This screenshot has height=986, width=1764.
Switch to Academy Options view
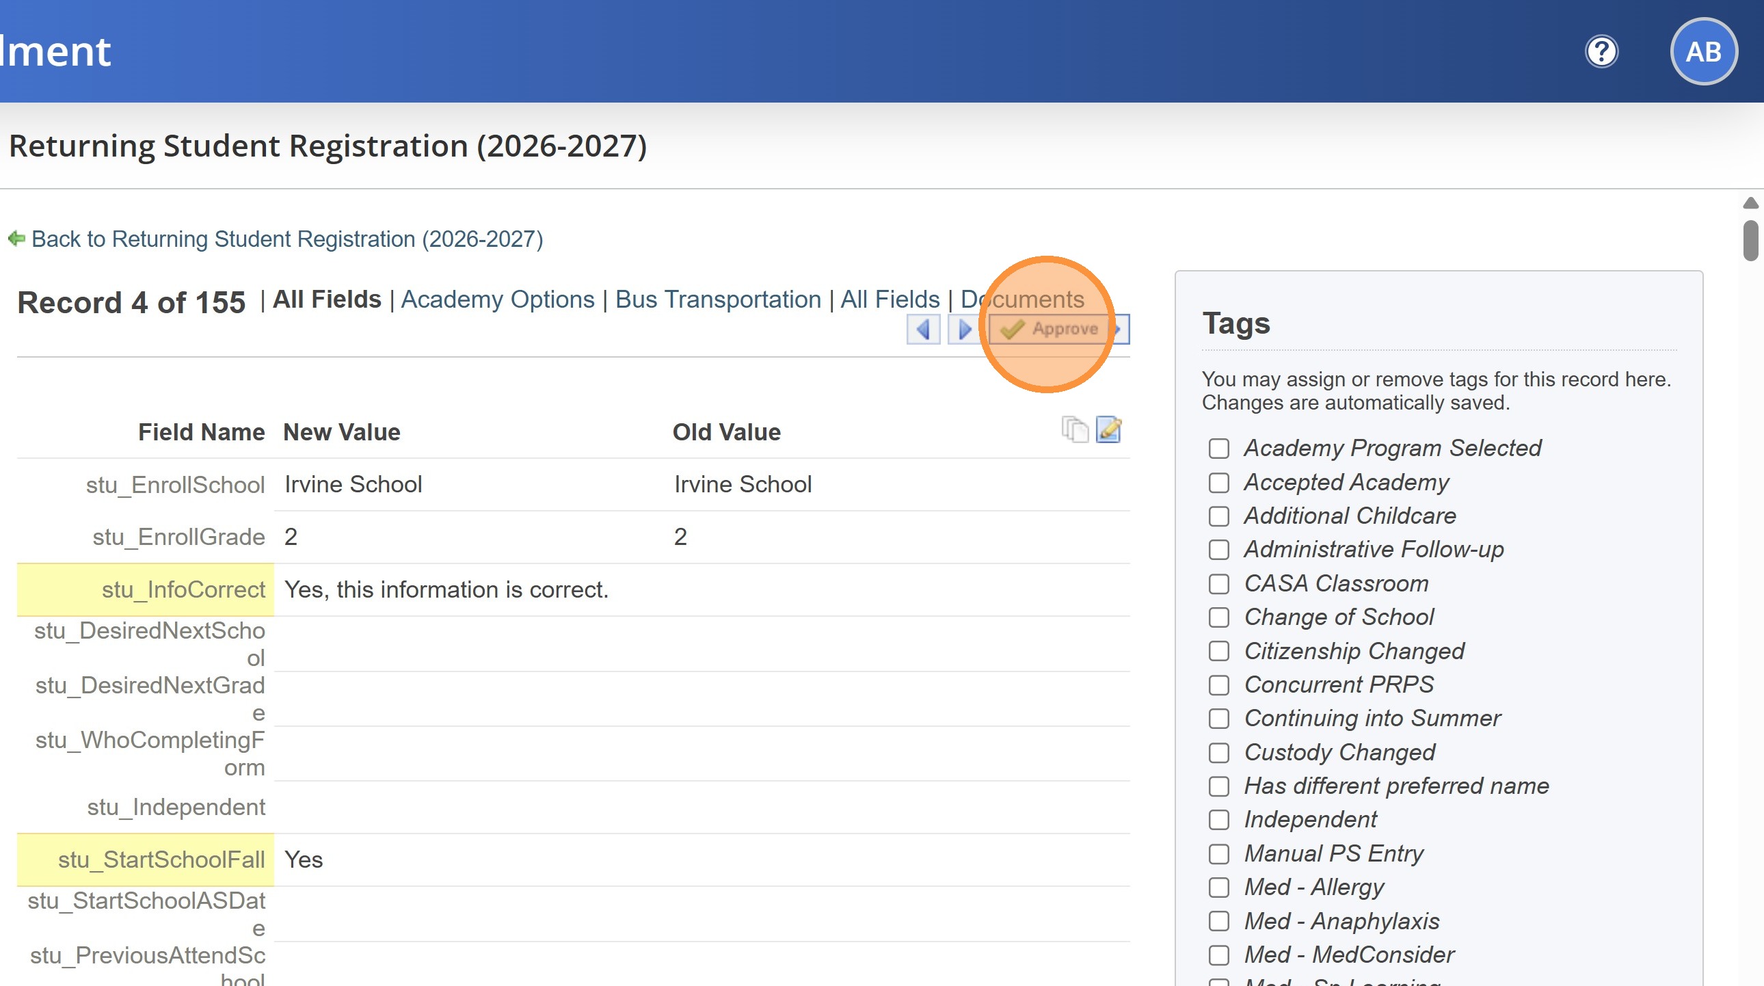[497, 299]
